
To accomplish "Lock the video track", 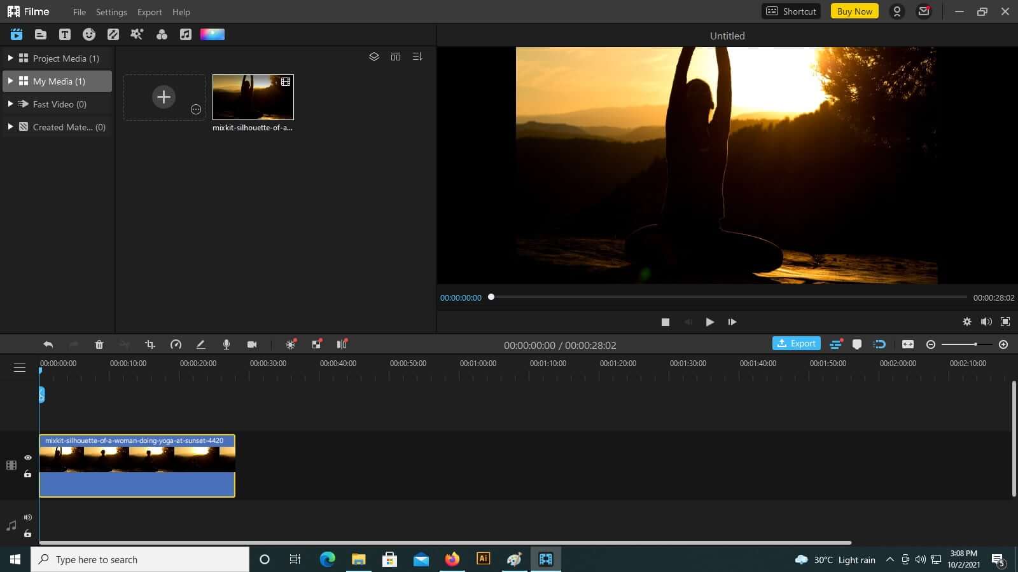I will coord(28,473).
